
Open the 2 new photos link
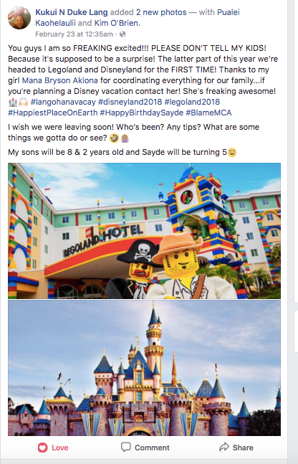tap(161, 12)
